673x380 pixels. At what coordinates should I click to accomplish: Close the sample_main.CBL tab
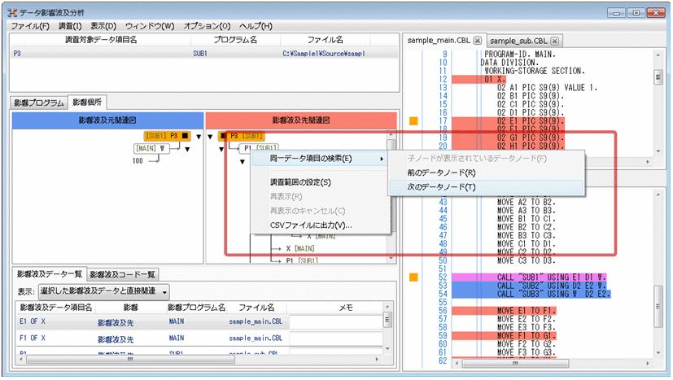[477, 41]
